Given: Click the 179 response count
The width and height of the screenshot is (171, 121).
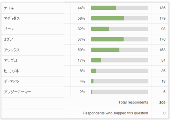Looking at the screenshot, I should 162,18.
